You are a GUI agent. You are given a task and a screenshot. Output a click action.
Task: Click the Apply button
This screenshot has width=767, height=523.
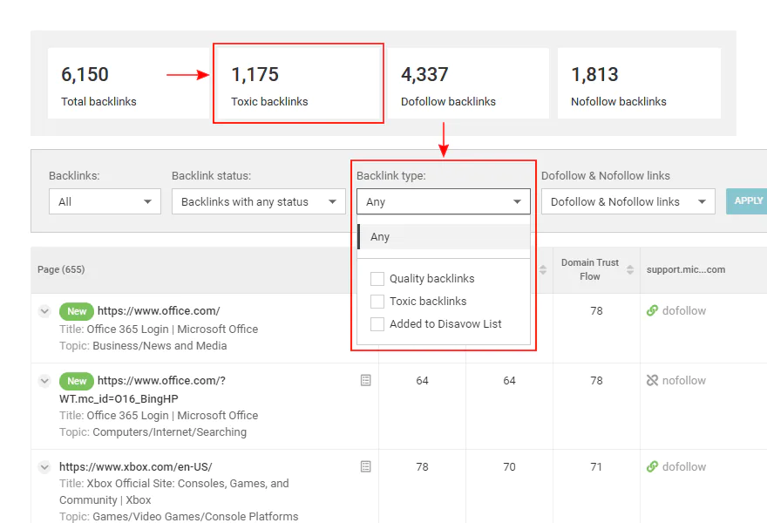point(748,201)
